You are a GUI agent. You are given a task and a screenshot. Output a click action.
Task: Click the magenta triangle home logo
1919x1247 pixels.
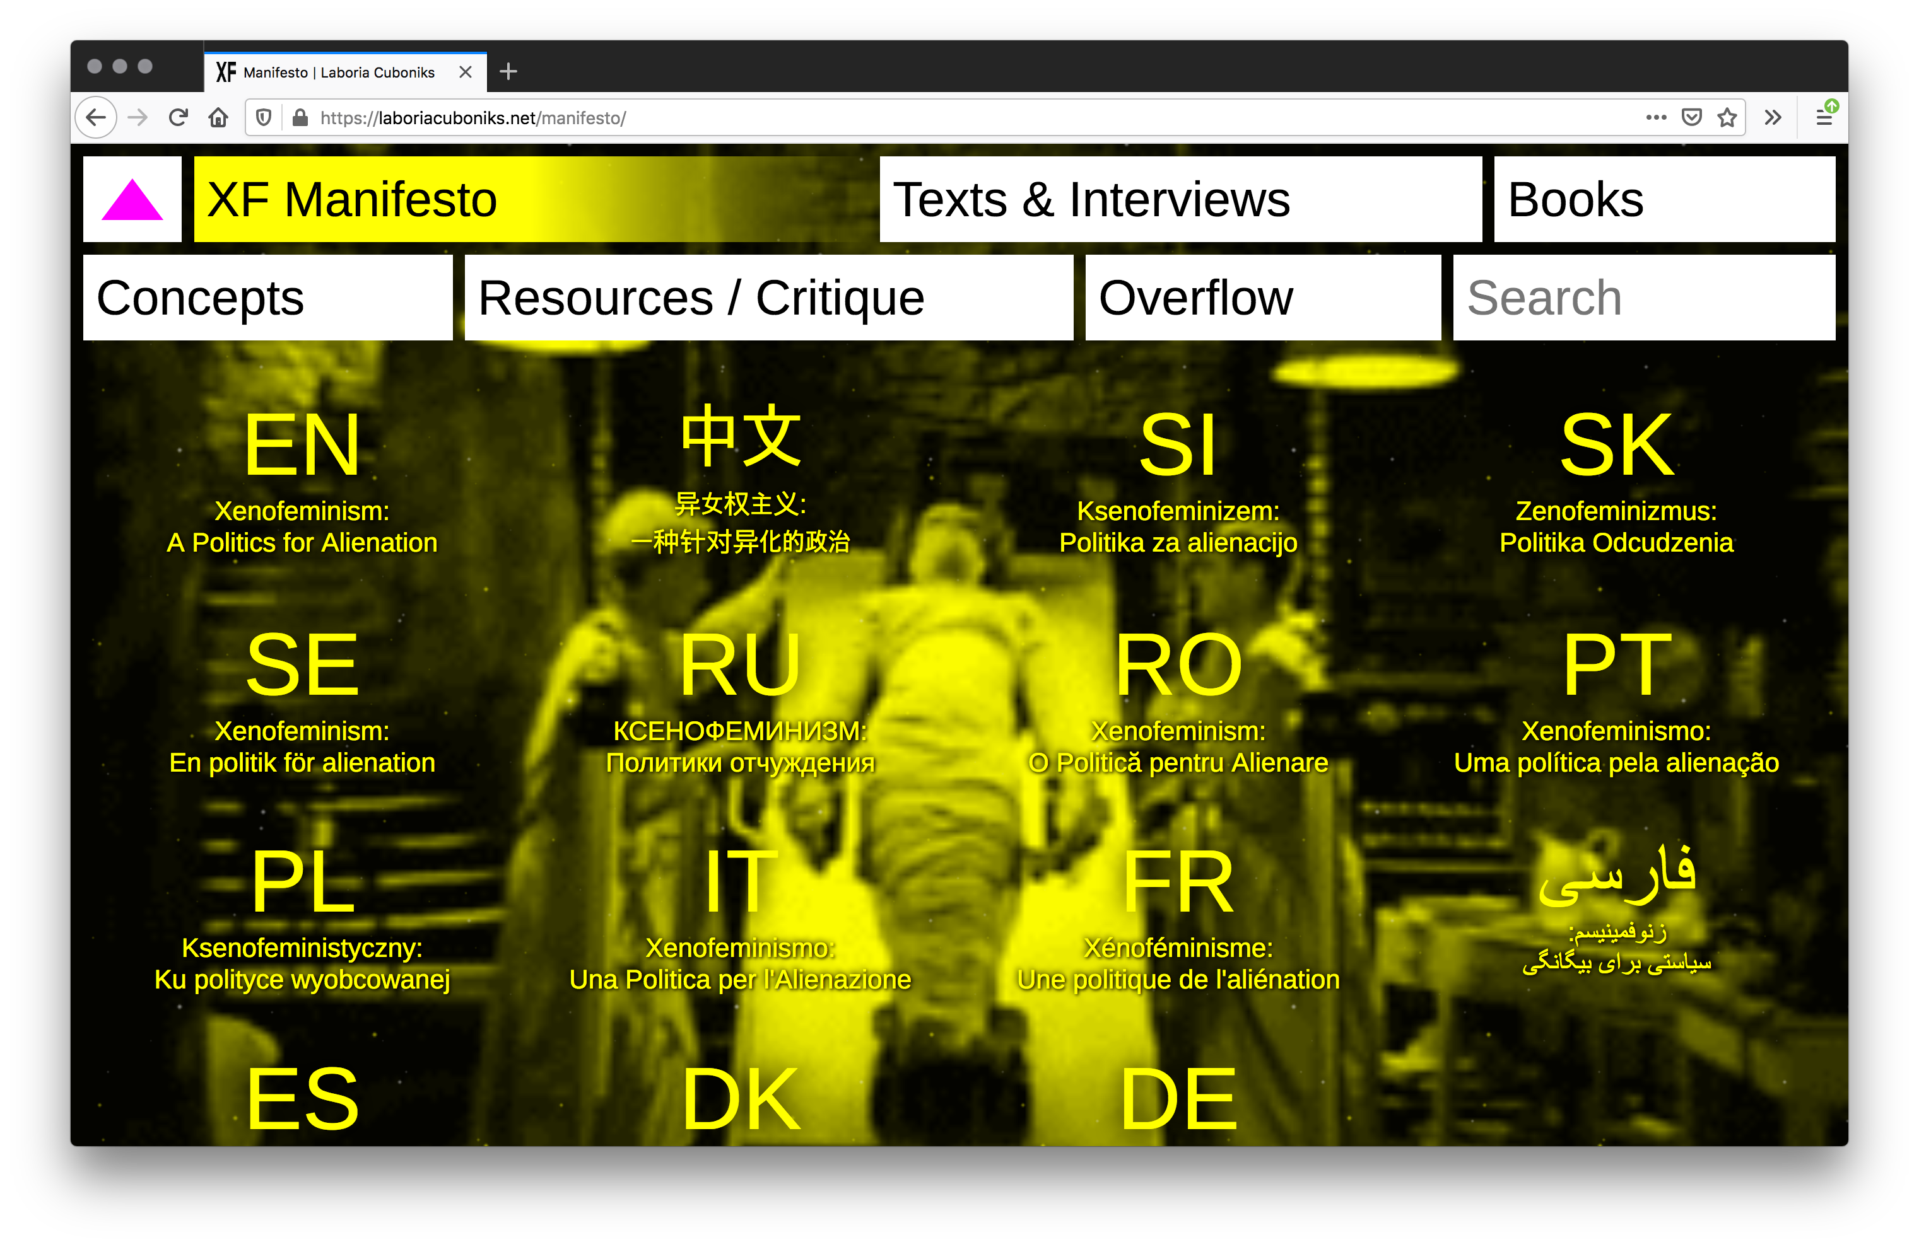tap(132, 199)
